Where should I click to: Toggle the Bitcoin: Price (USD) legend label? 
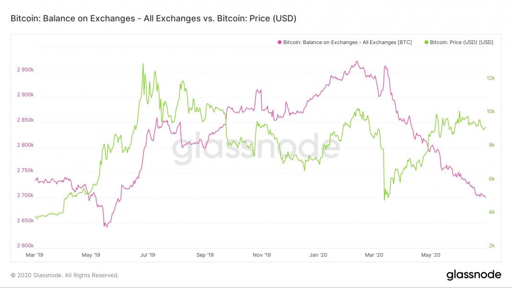pos(462,42)
